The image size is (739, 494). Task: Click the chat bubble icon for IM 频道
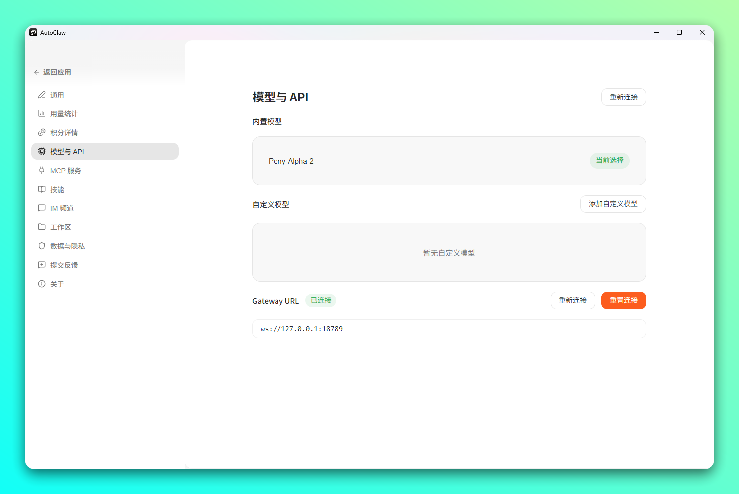(x=42, y=208)
